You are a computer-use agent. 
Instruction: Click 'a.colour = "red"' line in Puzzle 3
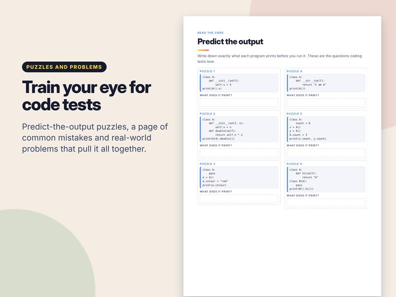pyautogui.click(x=215, y=181)
